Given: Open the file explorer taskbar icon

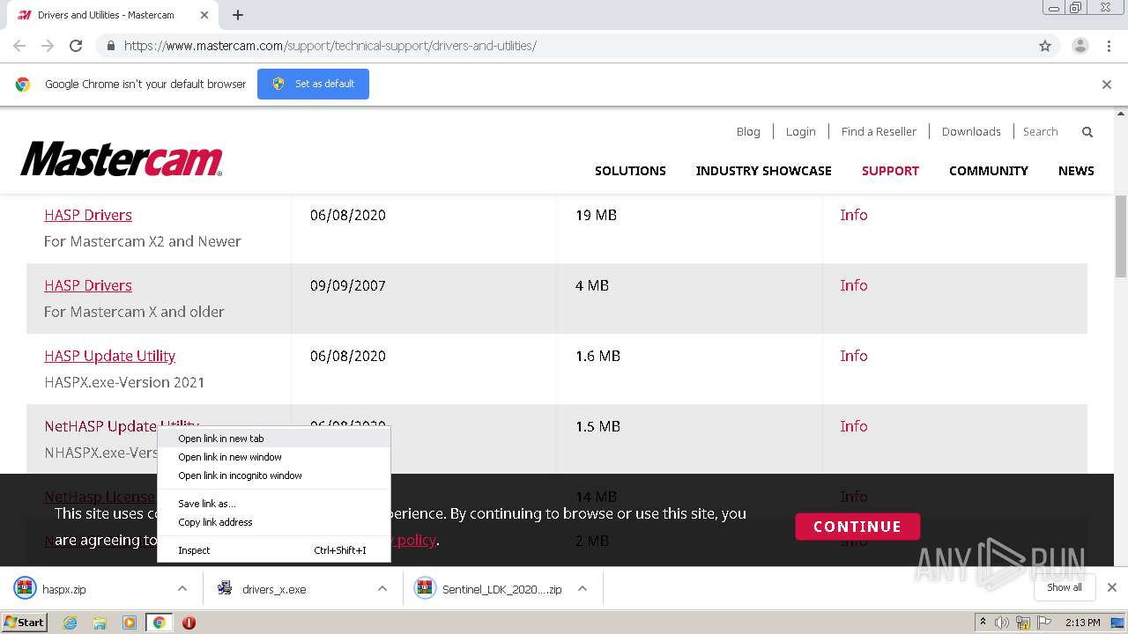Looking at the screenshot, I should 100,623.
